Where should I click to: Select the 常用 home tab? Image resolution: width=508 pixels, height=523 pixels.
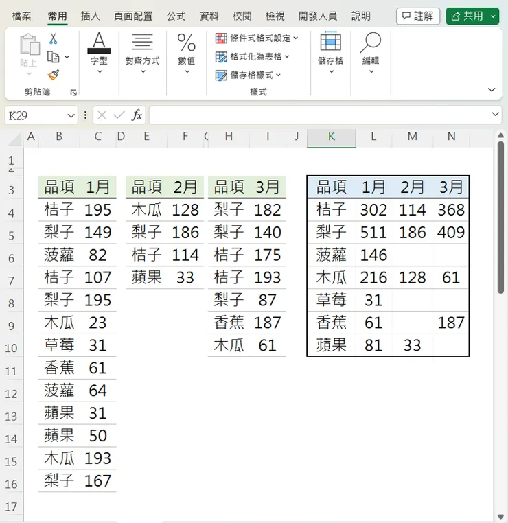[58, 16]
